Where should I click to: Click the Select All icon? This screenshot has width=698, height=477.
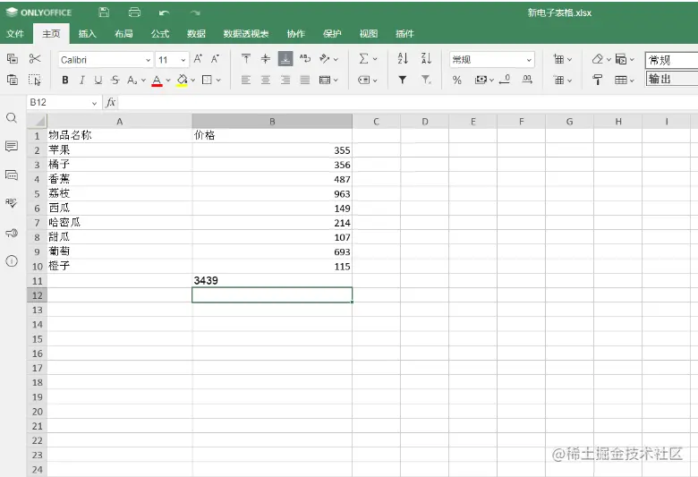[35, 80]
